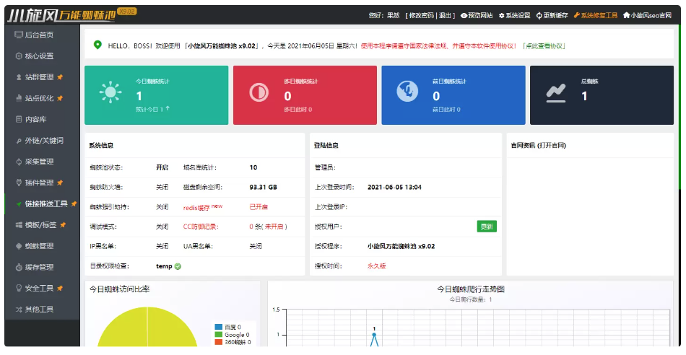This screenshot has height=355, width=686.
Task: Open the 其他工具 sidebar menu
Action: pos(43,309)
